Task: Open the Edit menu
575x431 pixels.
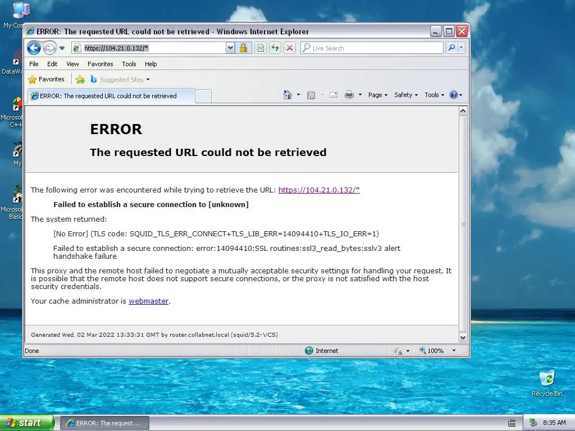Action: tap(52, 64)
